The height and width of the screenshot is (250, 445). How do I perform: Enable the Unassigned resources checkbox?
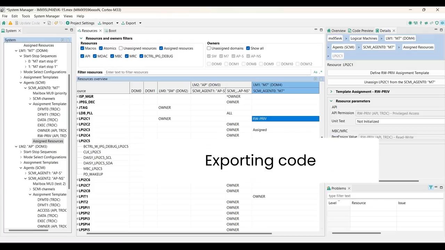(x=121, y=48)
